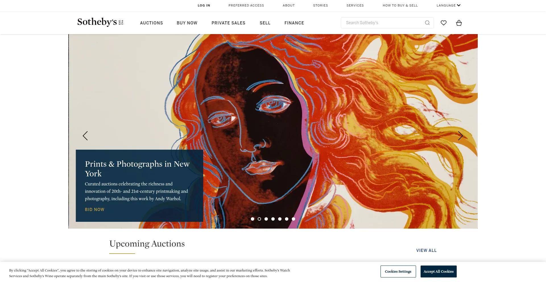Open the Auctions menu
Image resolution: width=546 pixels, height=282 pixels.
pos(152,23)
